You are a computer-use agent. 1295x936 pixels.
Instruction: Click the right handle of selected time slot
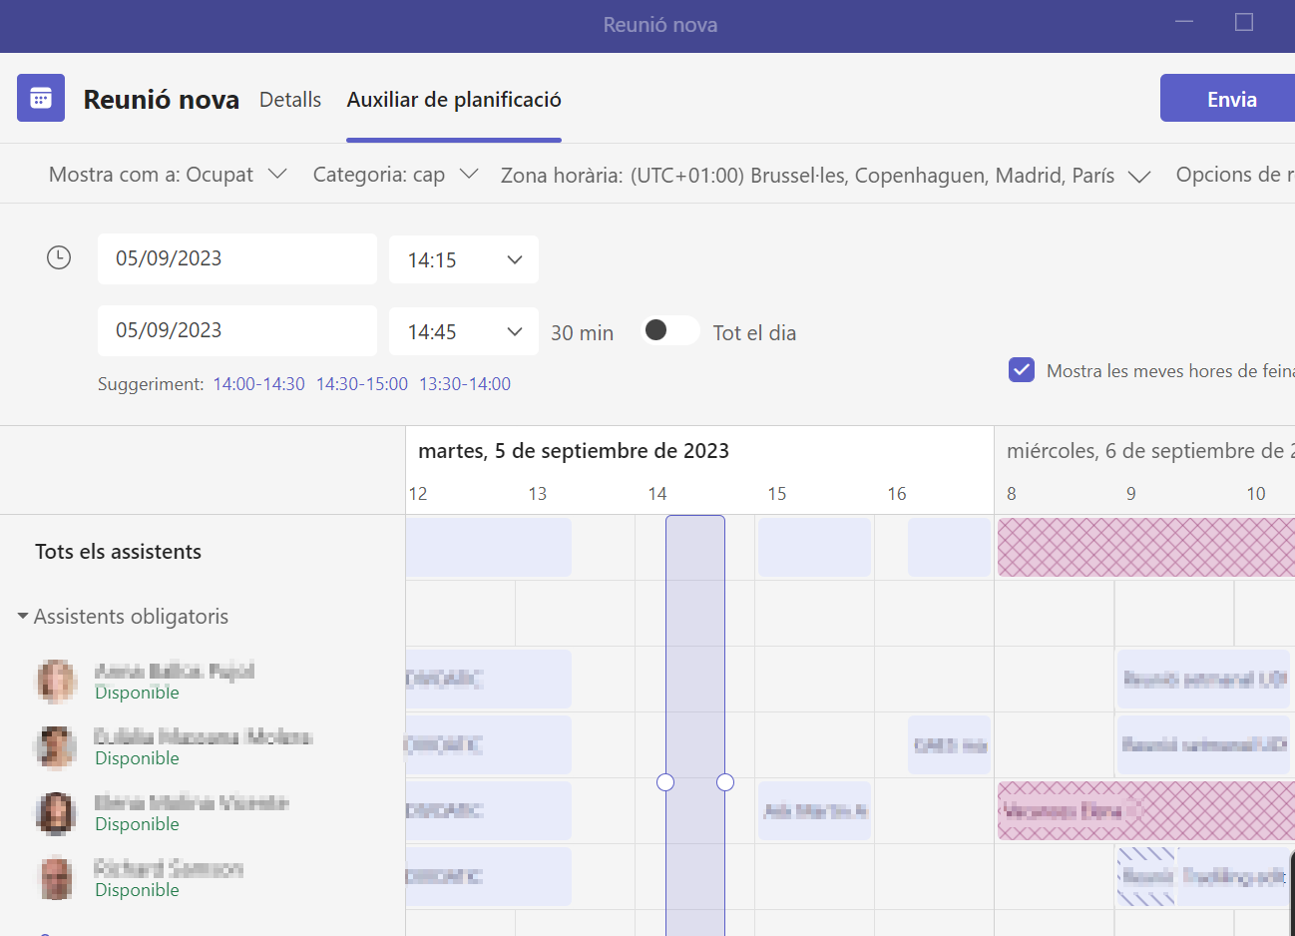(x=725, y=782)
